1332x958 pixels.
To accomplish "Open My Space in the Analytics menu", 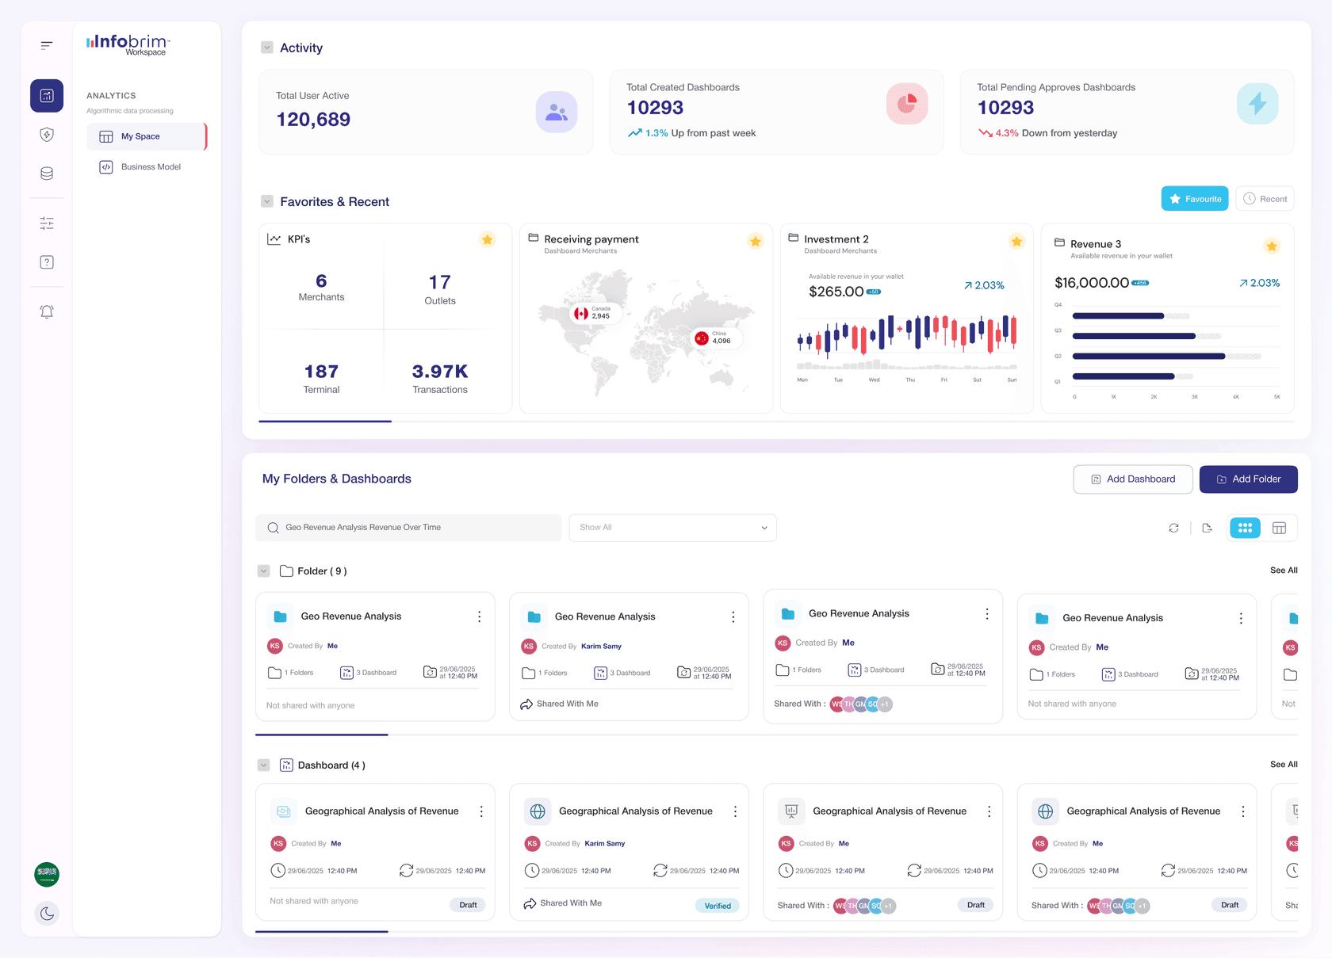I will [x=147, y=136].
